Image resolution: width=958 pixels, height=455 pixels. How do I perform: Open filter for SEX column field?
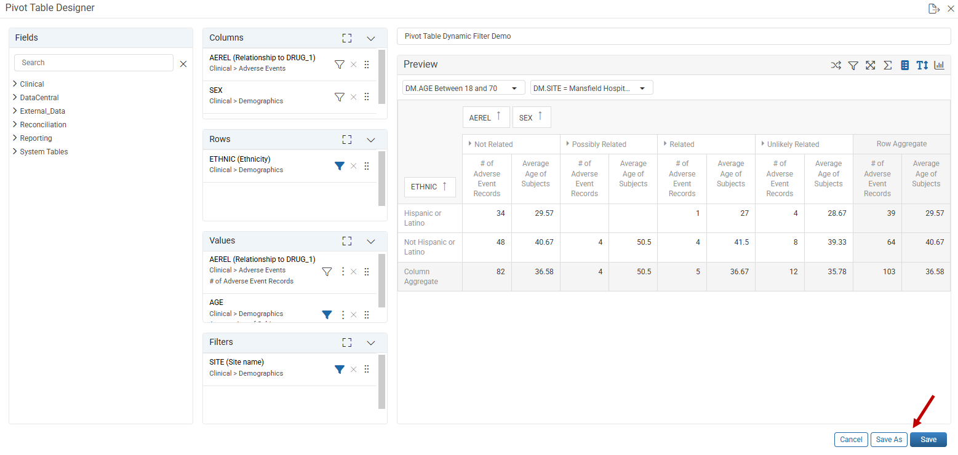[x=339, y=97]
